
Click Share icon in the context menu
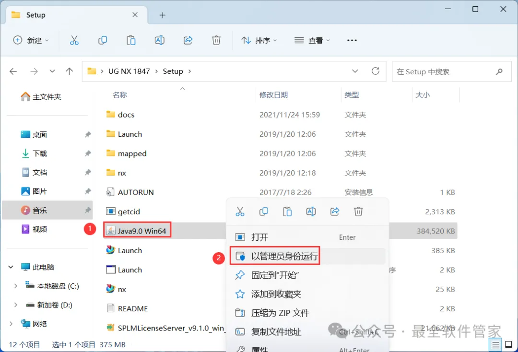(335, 211)
